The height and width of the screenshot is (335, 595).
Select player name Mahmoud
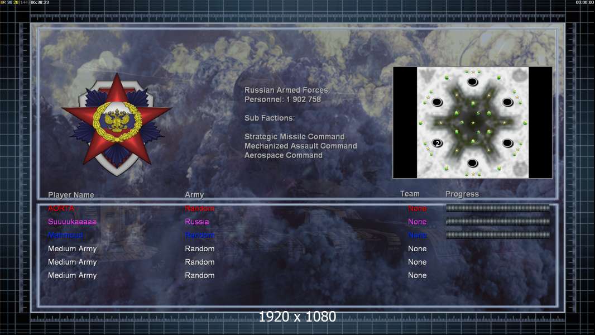pos(65,235)
